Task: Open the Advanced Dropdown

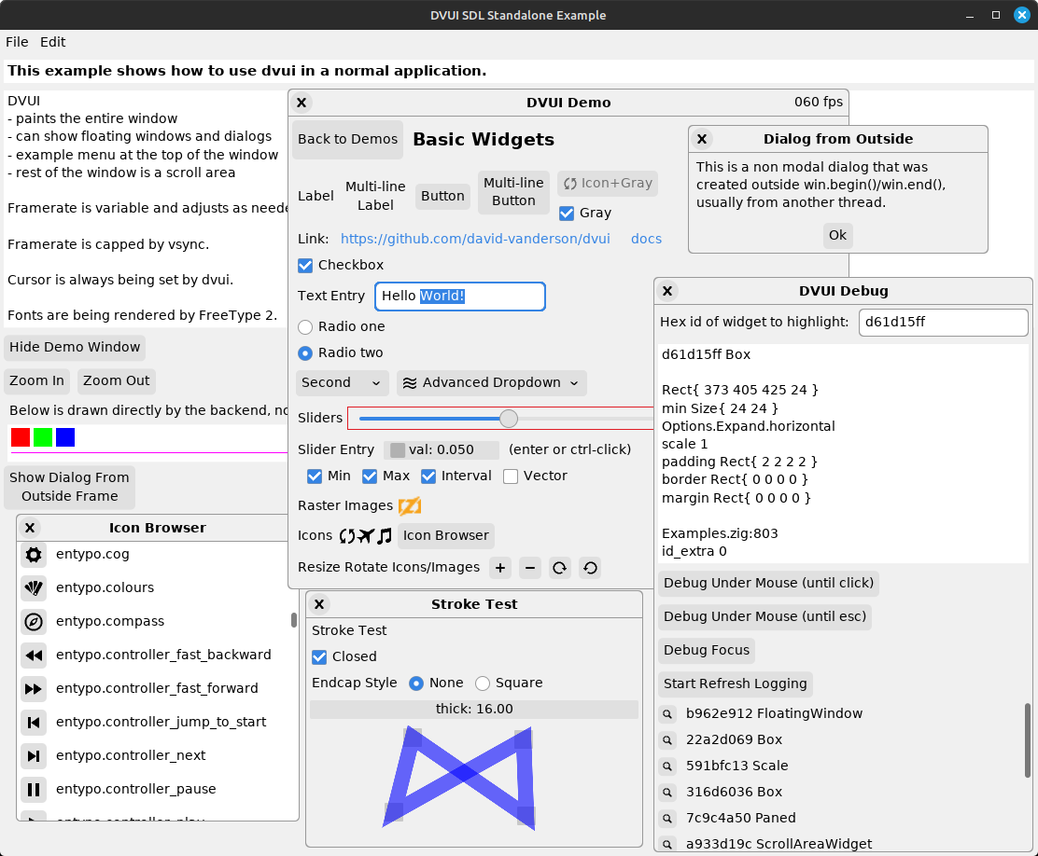Action: [491, 382]
